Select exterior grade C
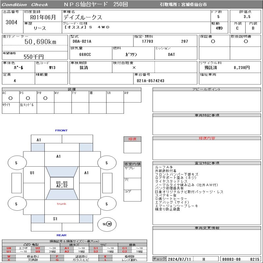Image resolution: width=263 pixels, height=263 pixels. [237, 28]
